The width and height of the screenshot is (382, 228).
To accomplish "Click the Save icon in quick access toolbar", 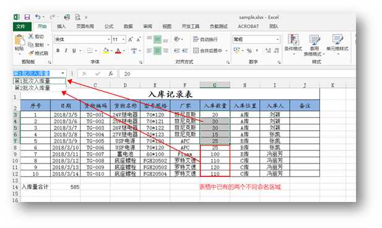I will tap(27, 17).
